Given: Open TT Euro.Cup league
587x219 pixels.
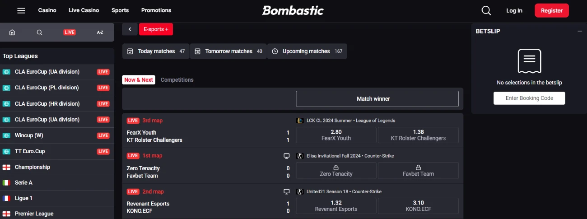Looking at the screenshot, I should pyautogui.click(x=57, y=151).
